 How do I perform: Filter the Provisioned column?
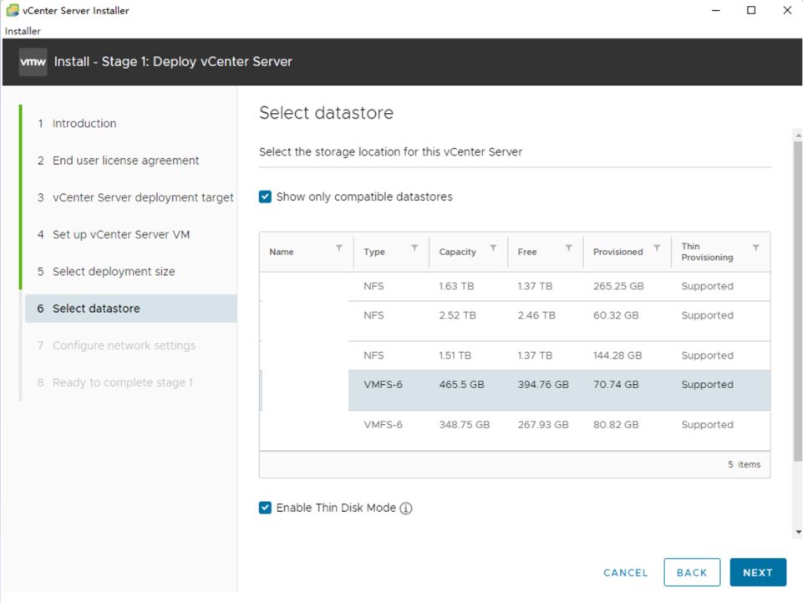657,248
